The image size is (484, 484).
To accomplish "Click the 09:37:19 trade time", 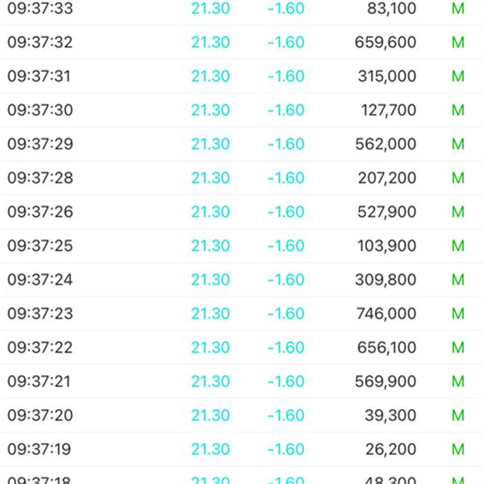I will click(40, 449).
